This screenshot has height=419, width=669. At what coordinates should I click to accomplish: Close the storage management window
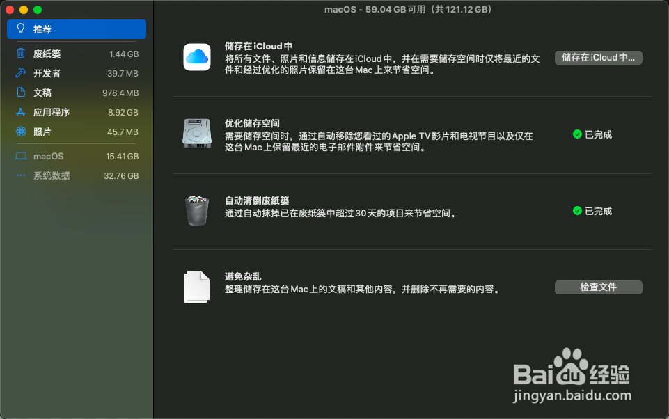click(x=10, y=9)
